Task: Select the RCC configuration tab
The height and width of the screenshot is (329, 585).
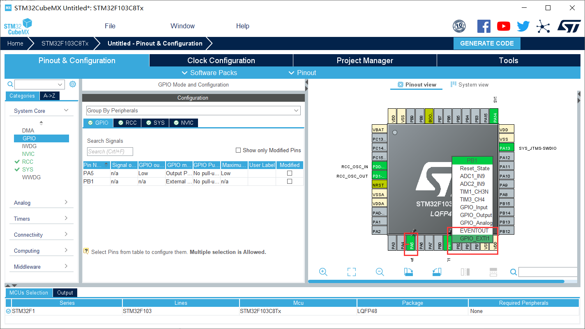Action: click(x=127, y=123)
